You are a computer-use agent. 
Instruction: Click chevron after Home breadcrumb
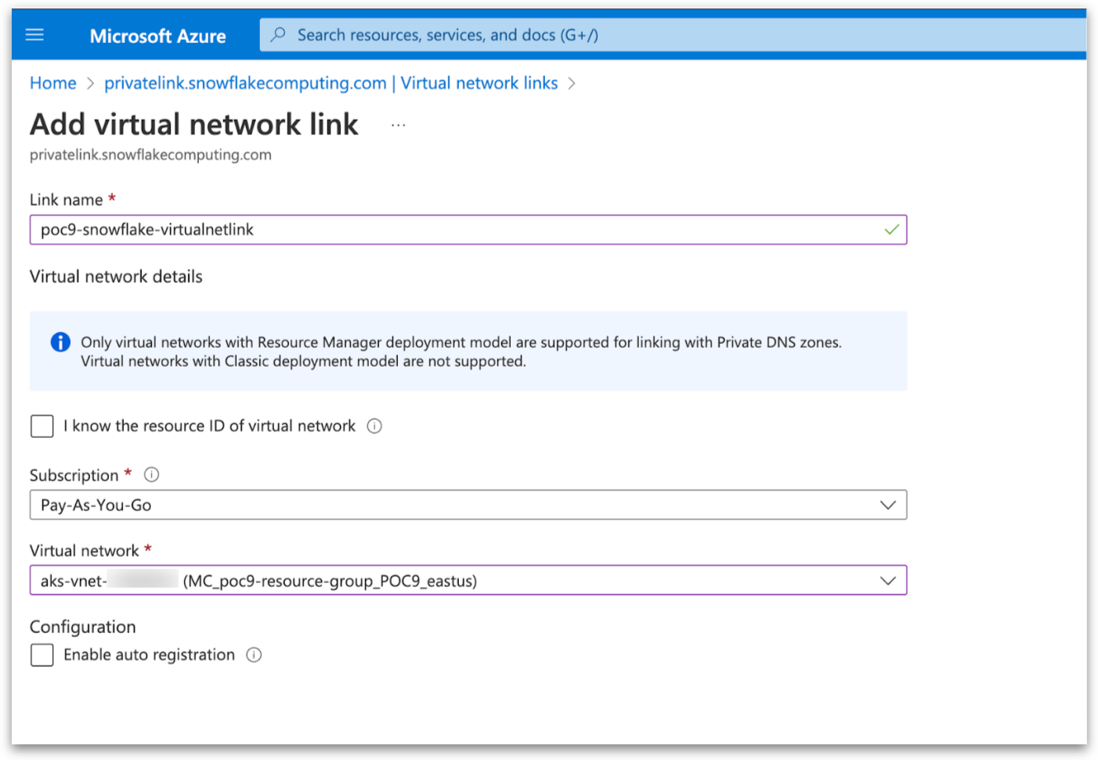click(x=91, y=84)
